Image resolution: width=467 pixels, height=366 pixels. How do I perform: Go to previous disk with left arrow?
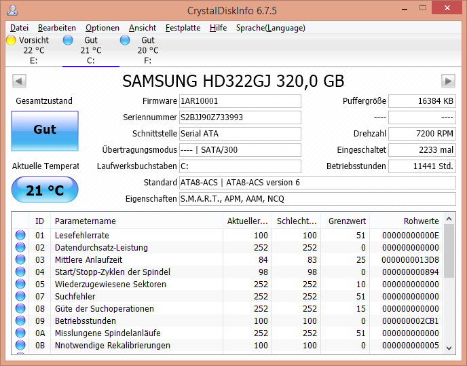click(20, 81)
